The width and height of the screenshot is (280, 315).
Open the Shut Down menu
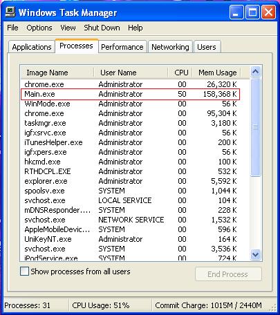click(102, 28)
